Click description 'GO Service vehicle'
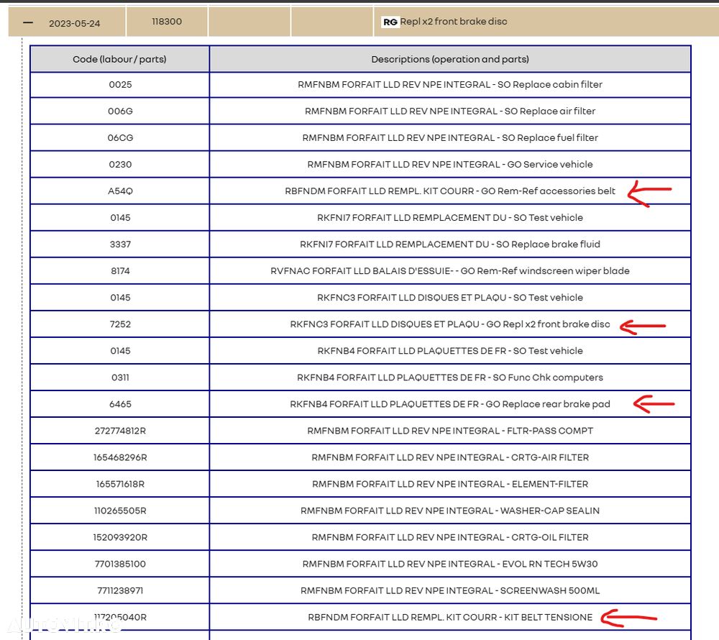Viewport: 719px width, 640px height. pyautogui.click(x=550, y=164)
